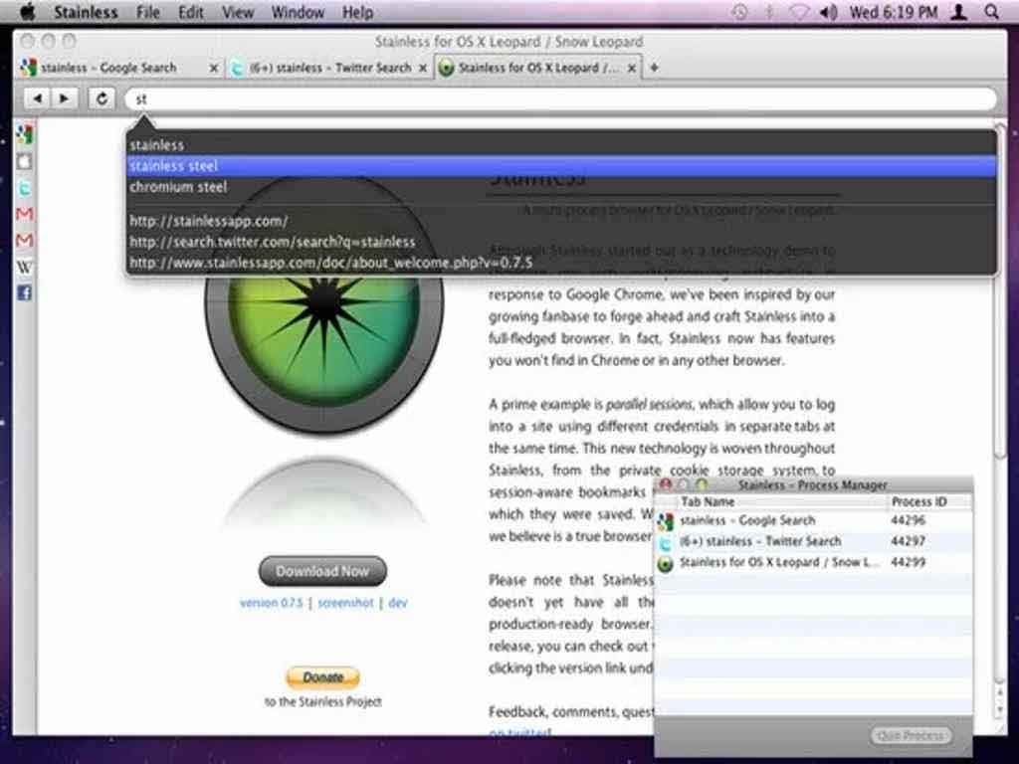The height and width of the screenshot is (764, 1019).
Task: Choose the 'chromium steel' suggestion
Action: (561, 187)
